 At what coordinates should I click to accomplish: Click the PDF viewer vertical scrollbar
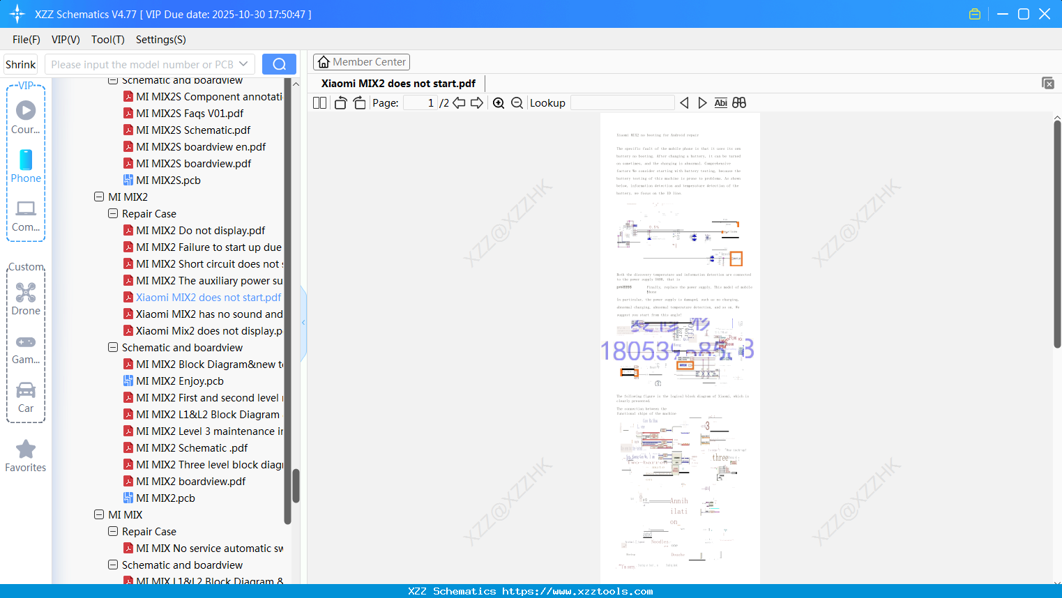pyautogui.click(x=1057, y=234)
